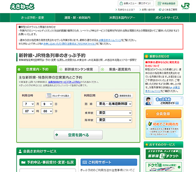The height and width of the screenshot is (172, 196).
Task: Click beginner leaf icon beside 初めてご利用の方
Action: tap(150, 124)
